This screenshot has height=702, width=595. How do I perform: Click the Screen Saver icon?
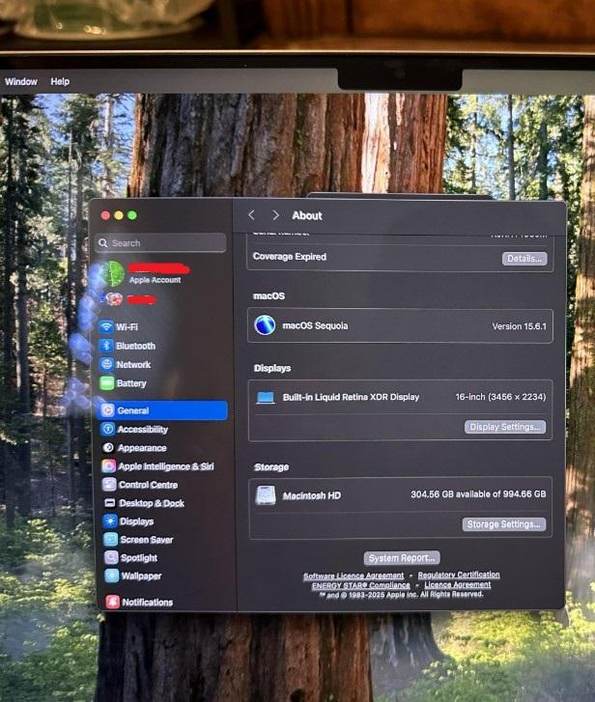[110, 540]
